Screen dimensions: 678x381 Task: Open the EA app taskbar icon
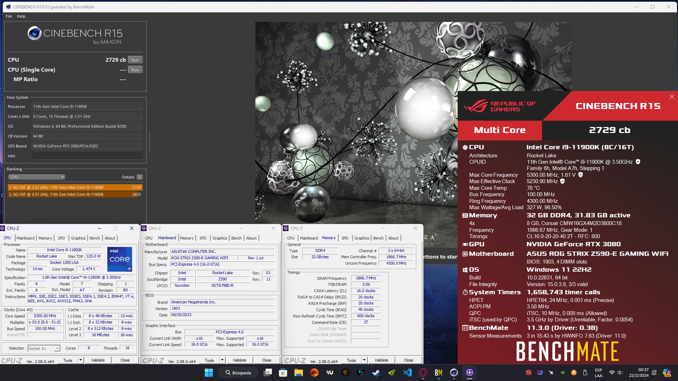(314, 373)
